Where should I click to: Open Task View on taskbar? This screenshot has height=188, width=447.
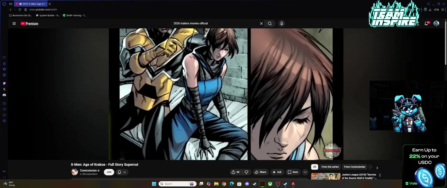click(x=201, y=184)
